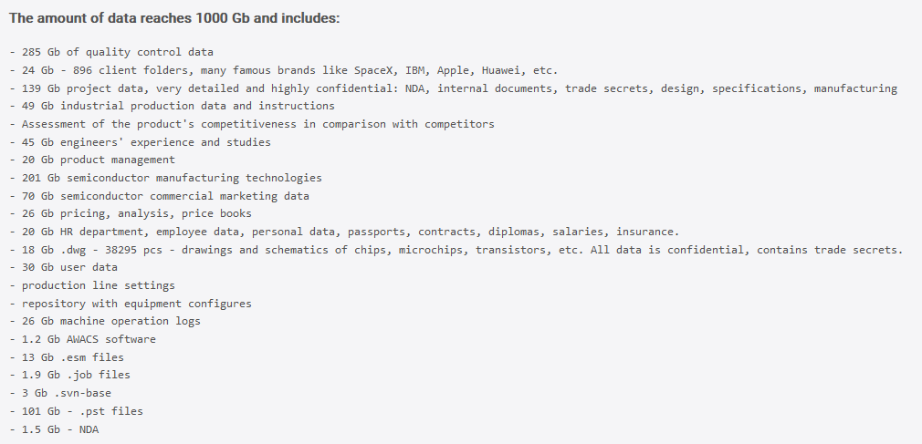Click '26 Gb pricing, analysis, price books'

131,213
